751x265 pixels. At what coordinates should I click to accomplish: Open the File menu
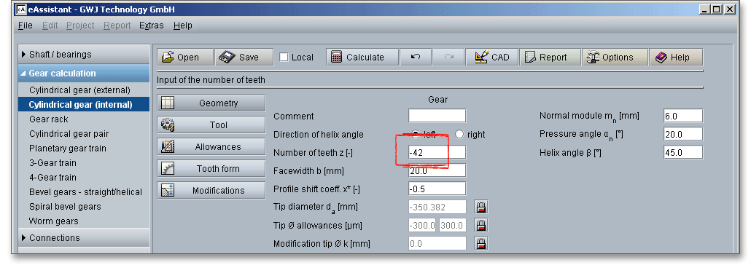tap(25, 25)
